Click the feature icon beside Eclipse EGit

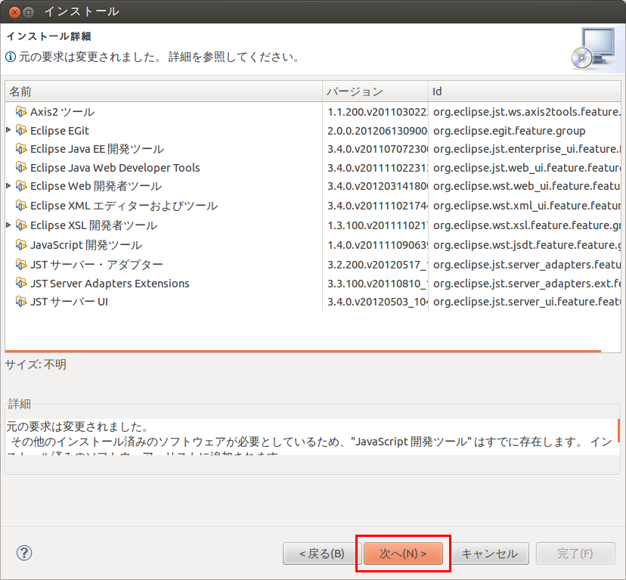point(21,130)
